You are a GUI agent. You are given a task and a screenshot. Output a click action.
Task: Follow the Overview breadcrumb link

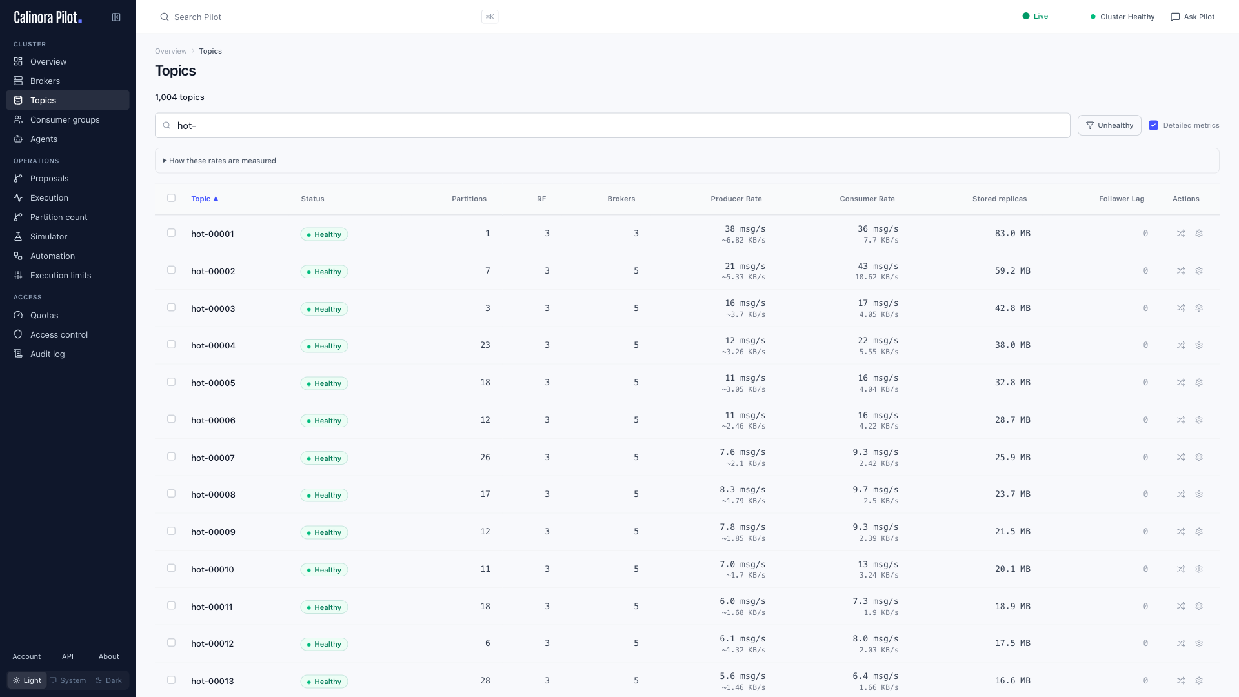coord(170,51)
